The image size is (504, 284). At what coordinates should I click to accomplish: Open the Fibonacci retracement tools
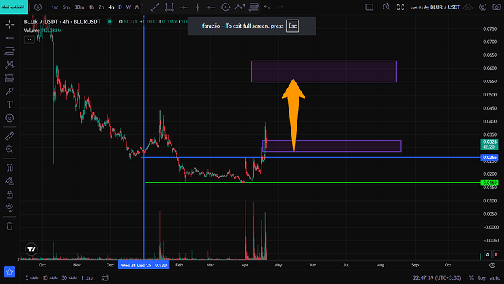pos(9,51)
